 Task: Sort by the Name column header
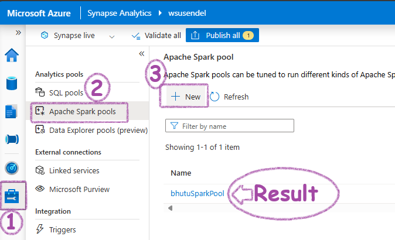[181, 173]
